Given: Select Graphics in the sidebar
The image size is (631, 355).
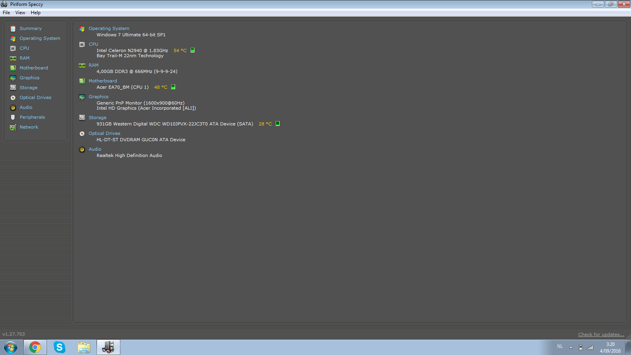Looking at the screenshot, I should tap(30, 78).
